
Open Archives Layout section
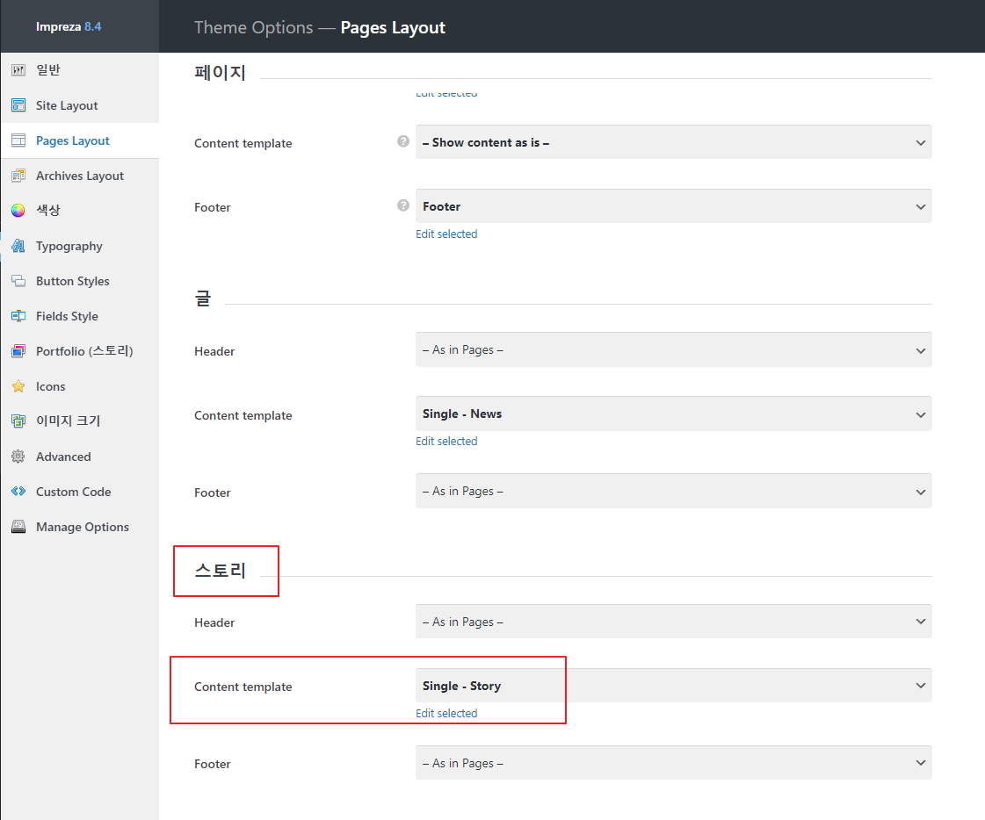[80, 176]
